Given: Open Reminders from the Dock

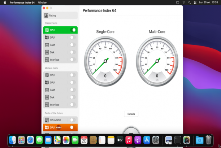Looking at the screenshot, I should 102,140.
